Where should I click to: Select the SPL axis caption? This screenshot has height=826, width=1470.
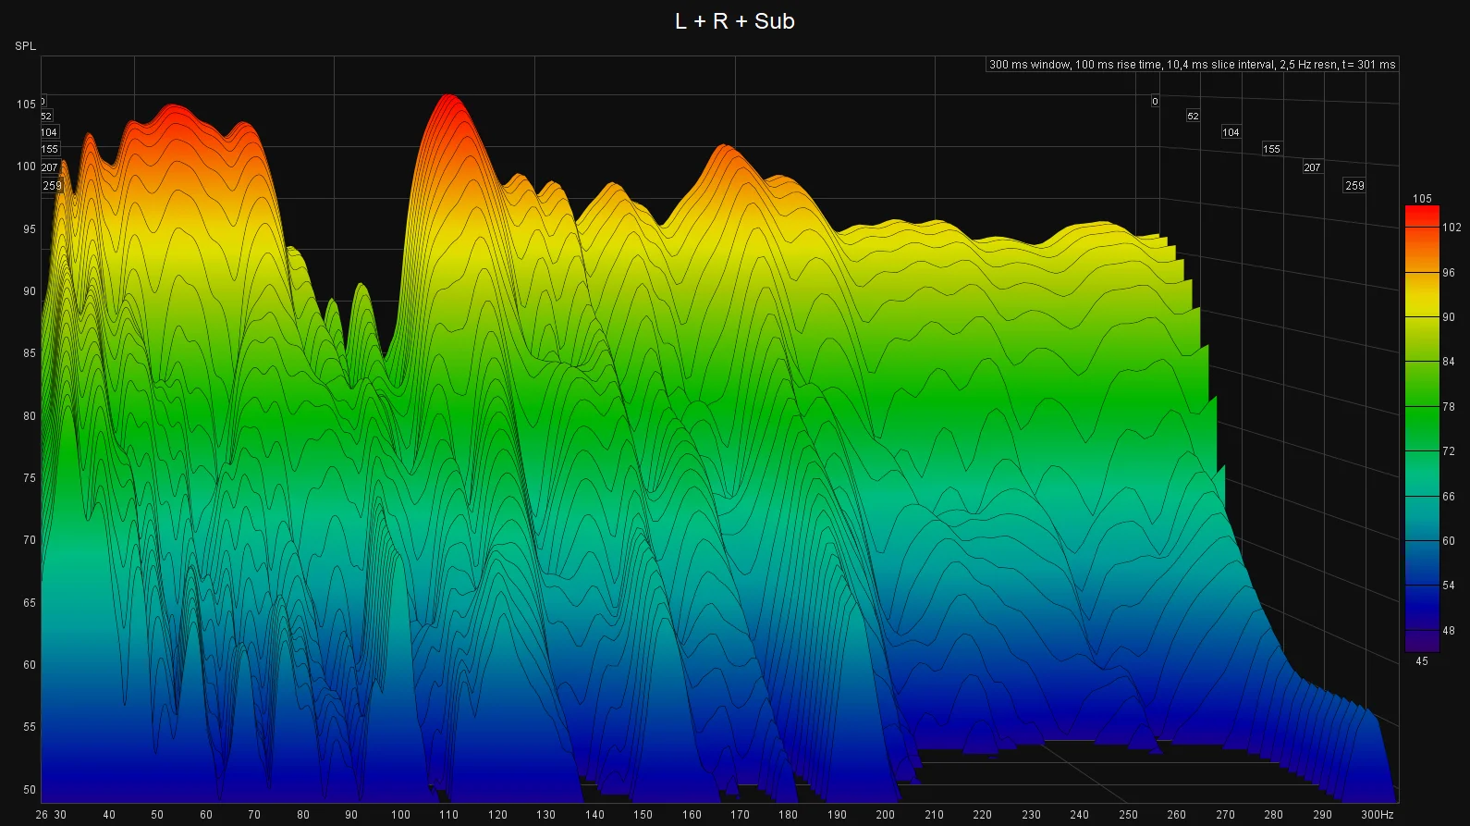coord(25,46)
